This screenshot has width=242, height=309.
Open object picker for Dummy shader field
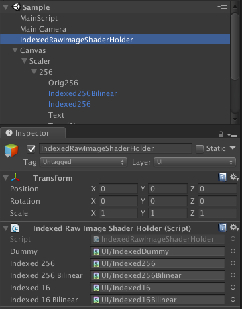[233, 251]
